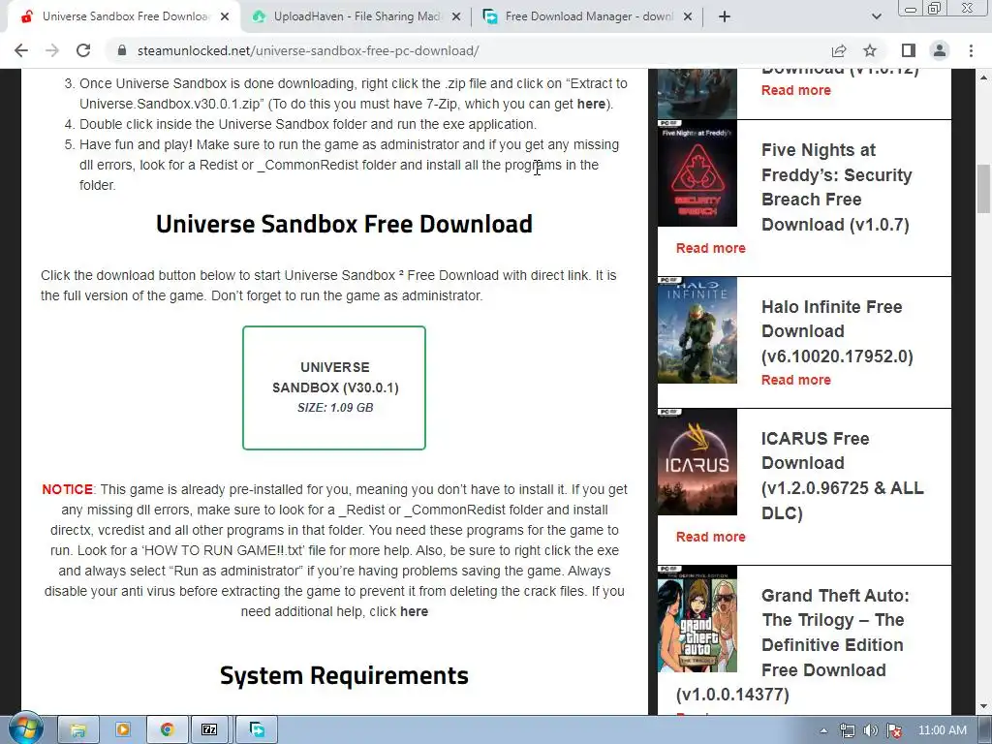Switch to the UploadHaven File Sharing tab
Image resolution: width=992 pixels, height=744 pixels.
tap(356, 16)
